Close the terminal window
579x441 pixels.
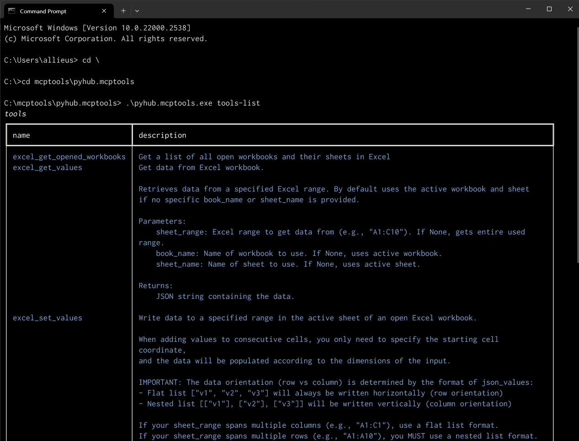tap(570, 9)
